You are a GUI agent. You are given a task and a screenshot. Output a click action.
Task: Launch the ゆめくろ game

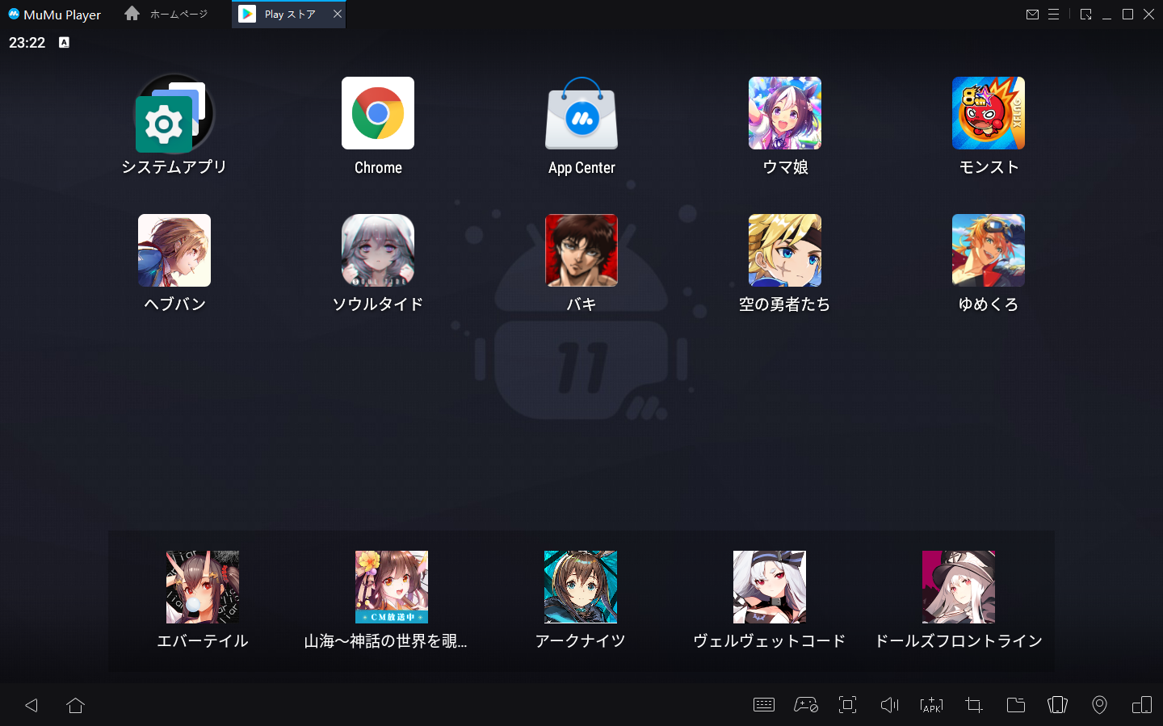coord(989,250)
